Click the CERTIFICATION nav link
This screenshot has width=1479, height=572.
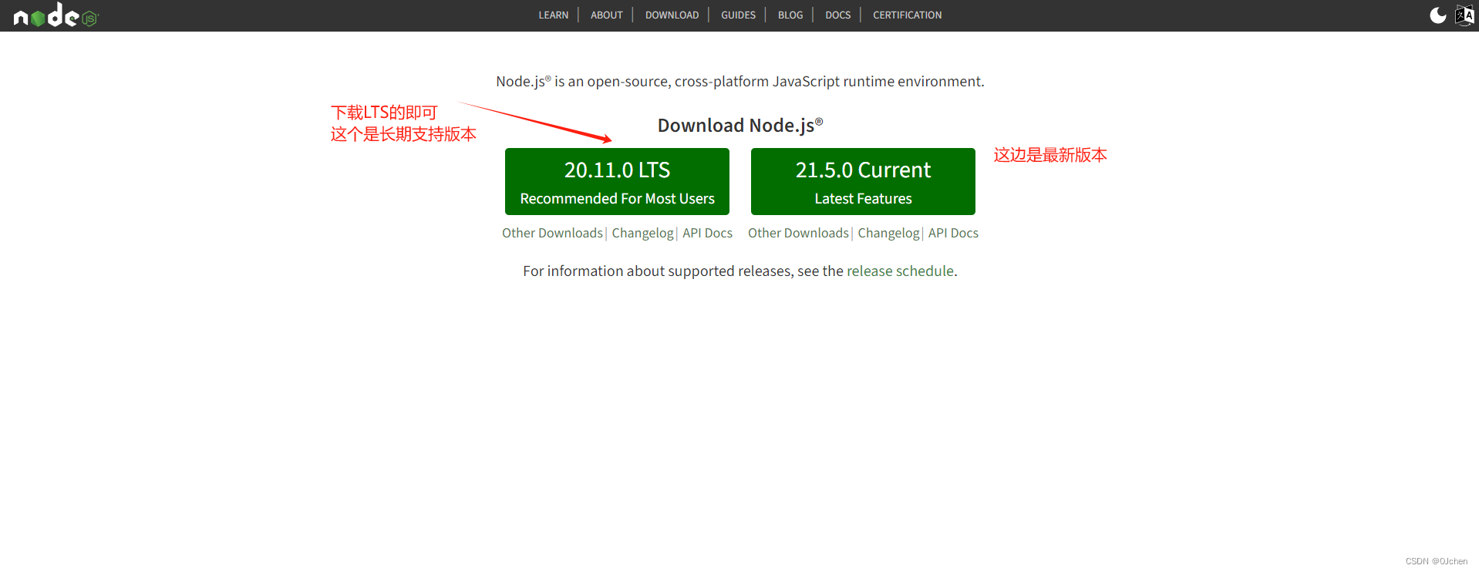coord(907,15)
